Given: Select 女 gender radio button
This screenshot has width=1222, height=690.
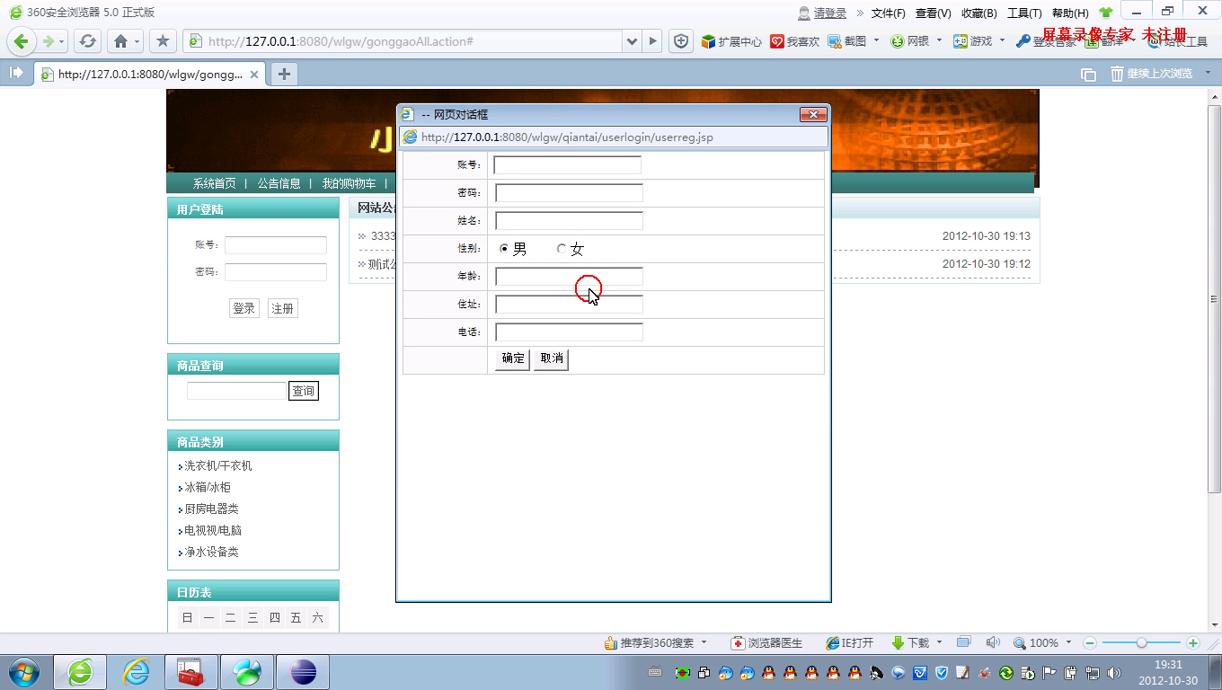Looking at the screenshot, I should [562, 249].
